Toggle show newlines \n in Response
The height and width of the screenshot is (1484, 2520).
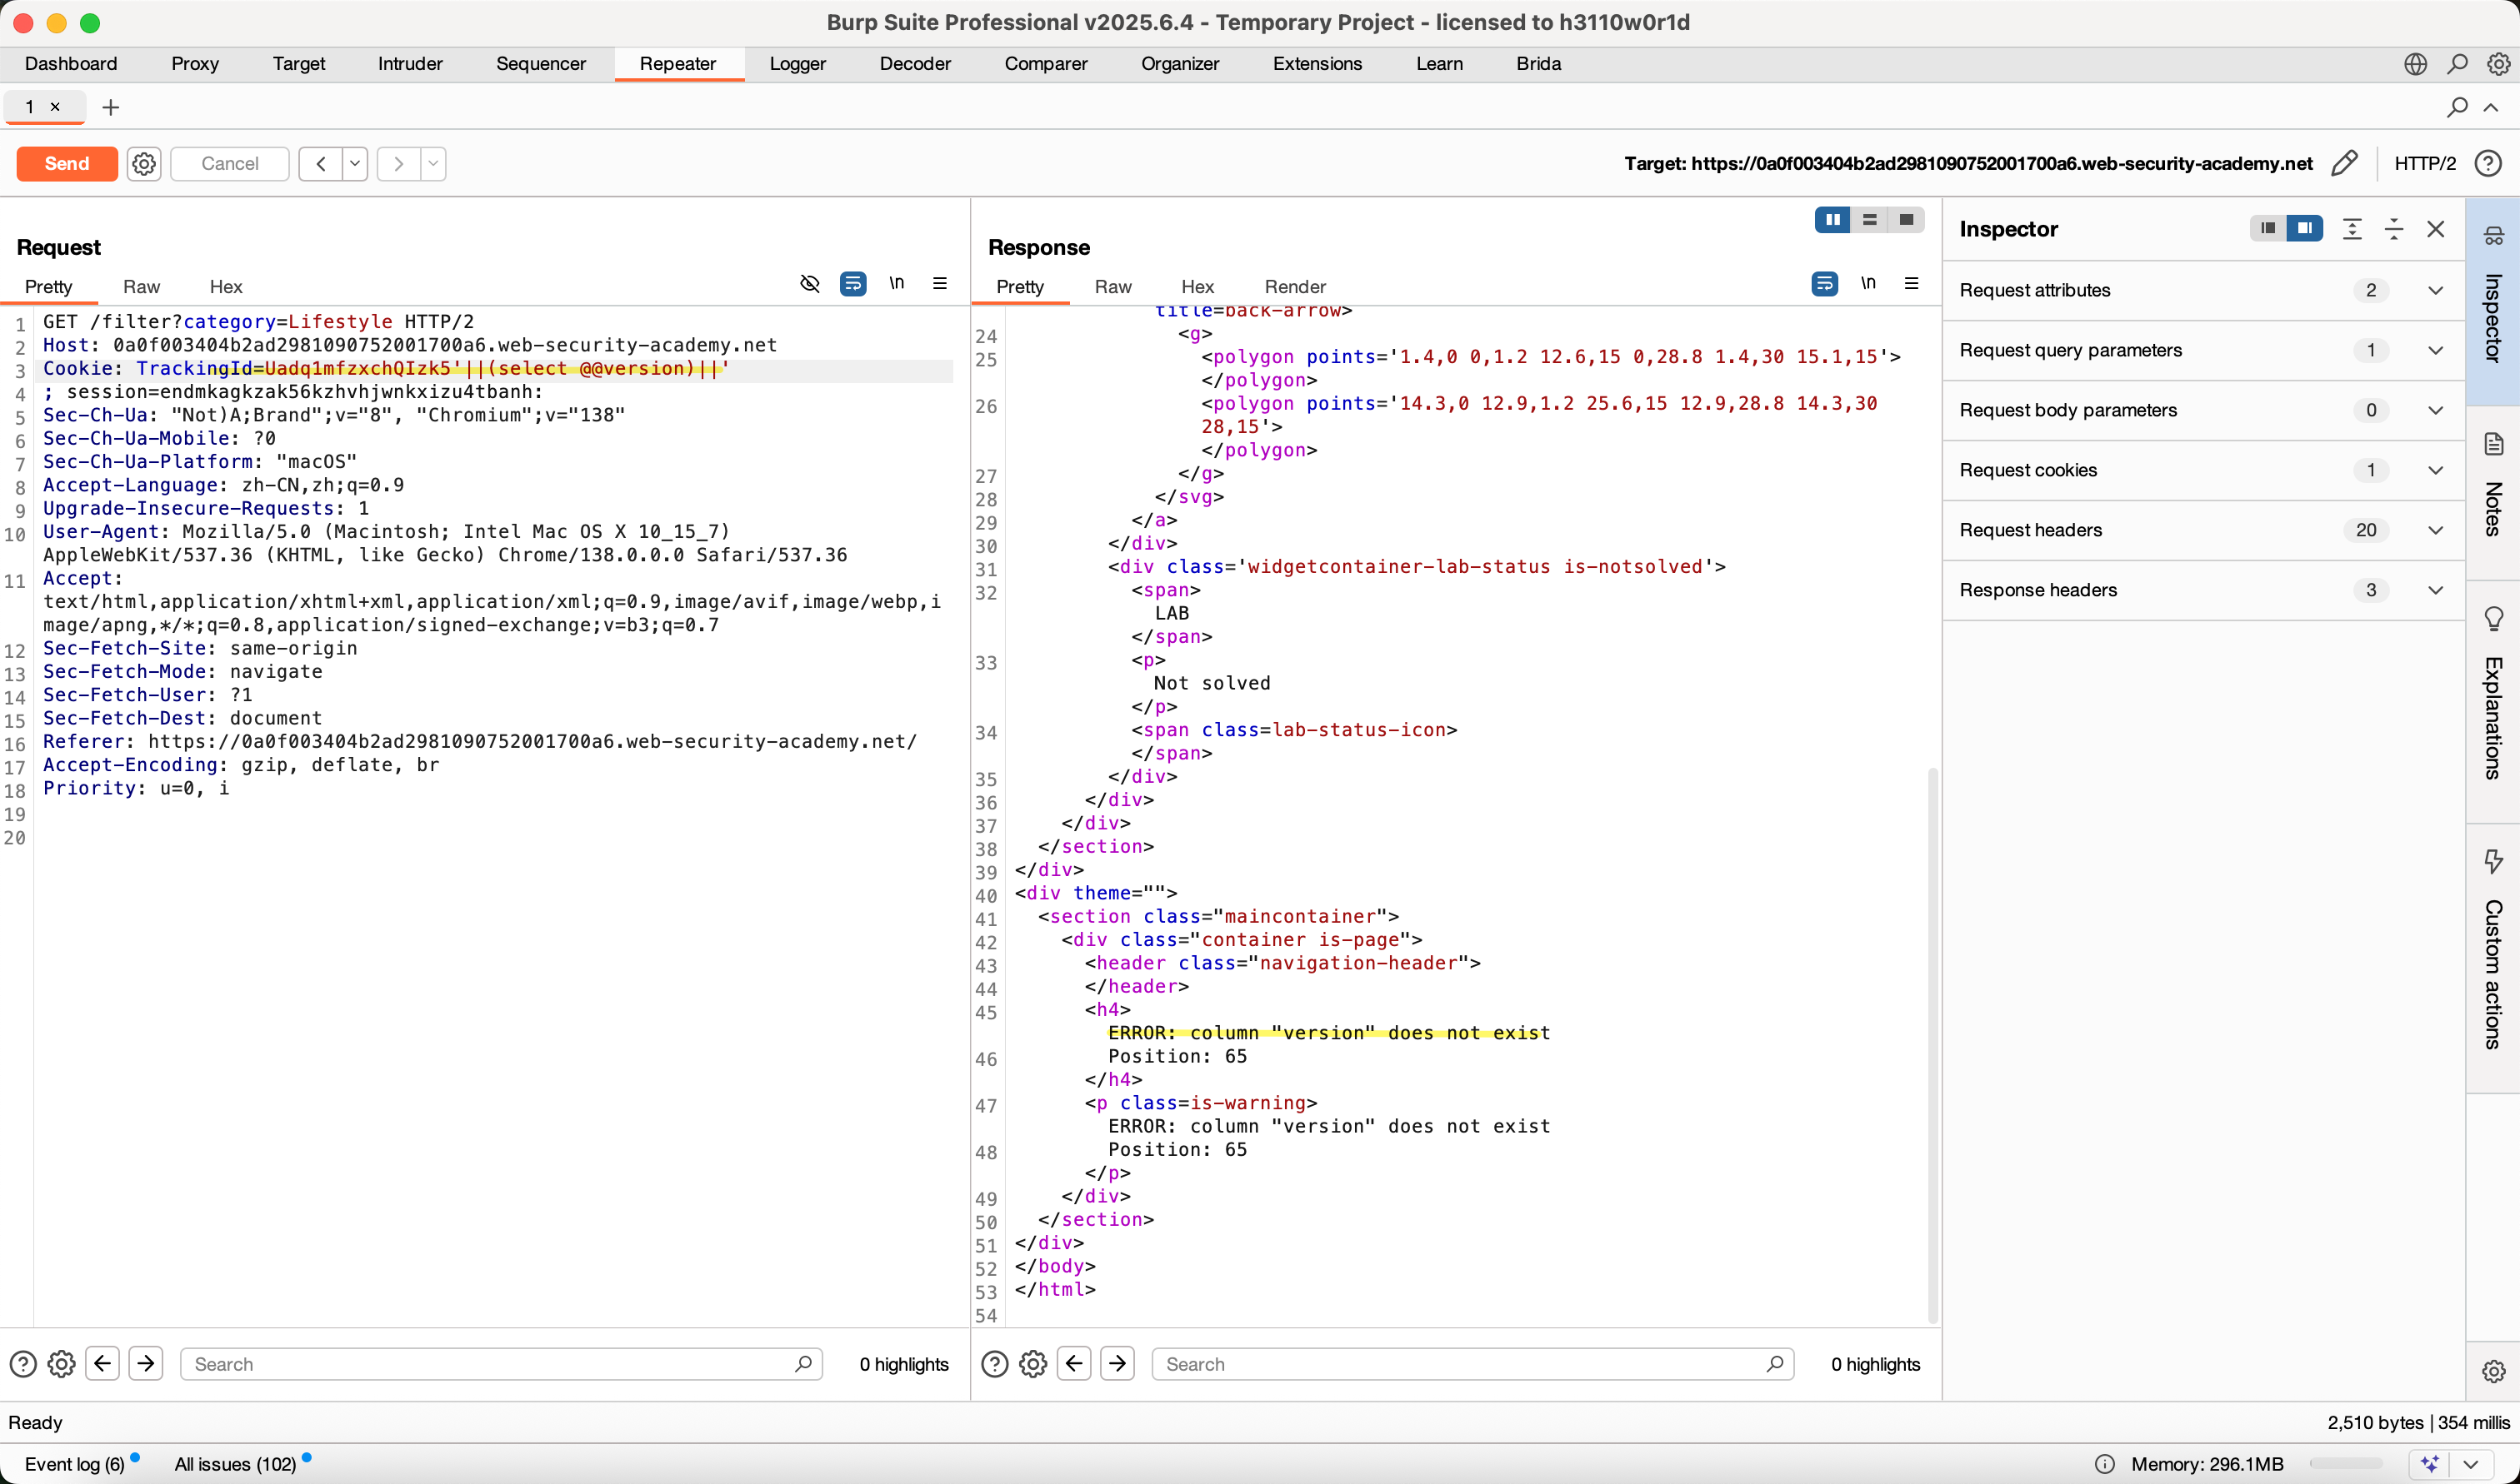(1867, 283)
